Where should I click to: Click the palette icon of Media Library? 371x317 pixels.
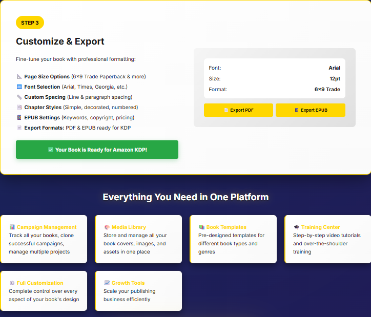click(x=107, y=227)
